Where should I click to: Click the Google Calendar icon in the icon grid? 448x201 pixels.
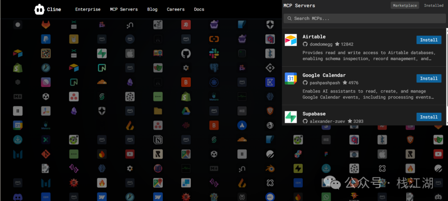pos(18,125)
